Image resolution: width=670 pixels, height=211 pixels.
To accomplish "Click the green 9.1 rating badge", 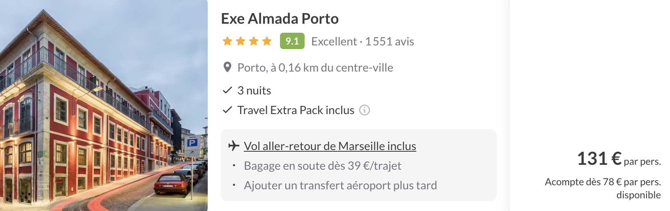I will 292,41.
